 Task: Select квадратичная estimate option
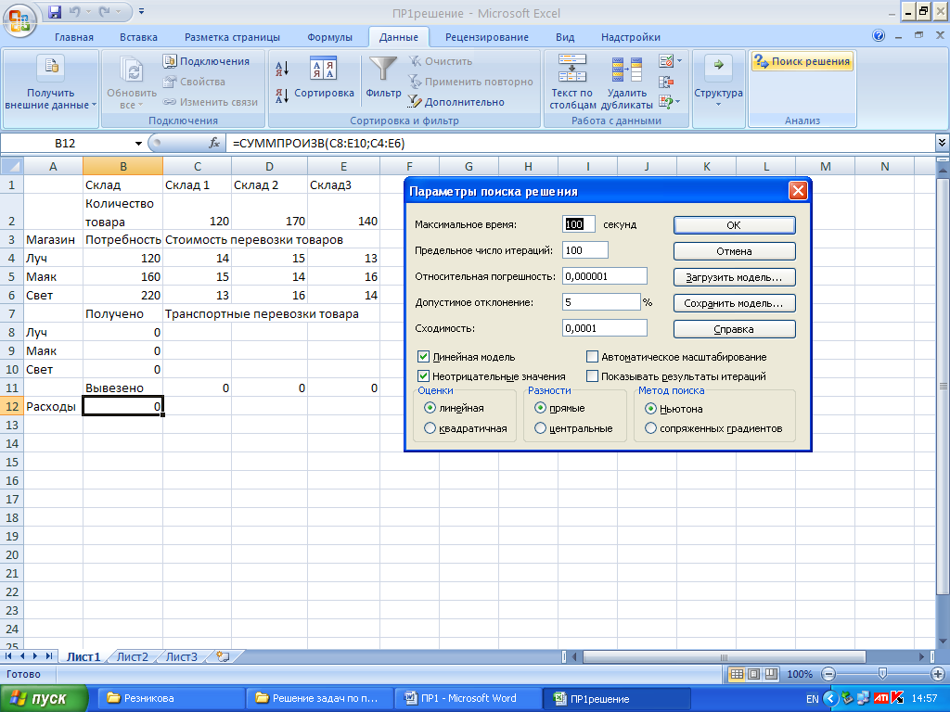[x=430, y=428]
